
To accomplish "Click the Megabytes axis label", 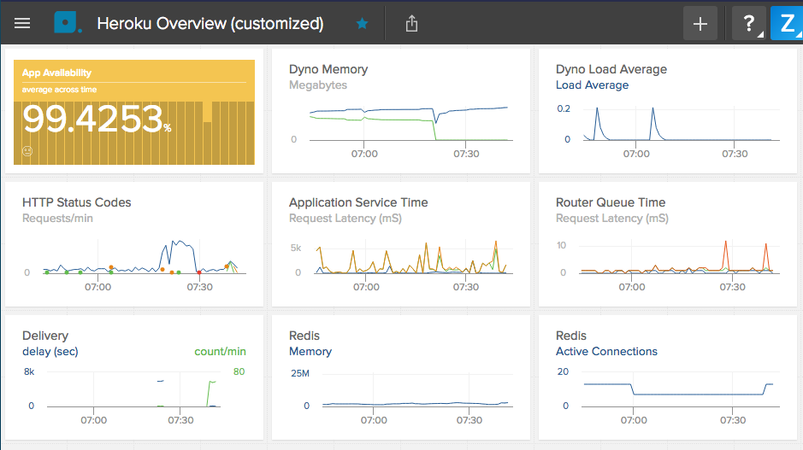I will (318, 85).
